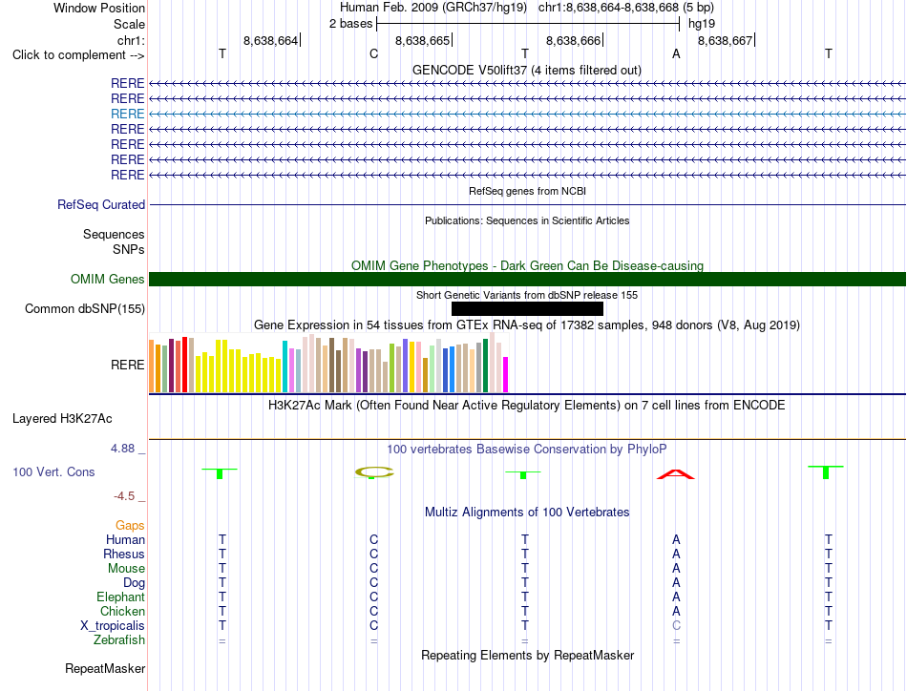Click the faded C in X_tropicalis row
This screenshot has width=907, height=691.
click(676, 626)
